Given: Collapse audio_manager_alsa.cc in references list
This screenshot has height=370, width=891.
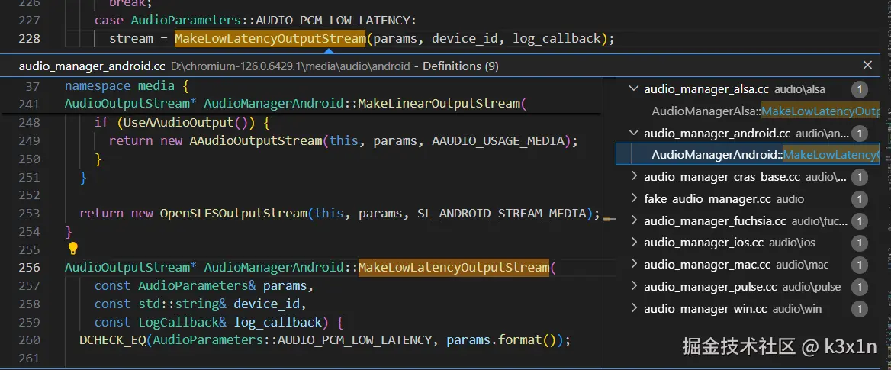Looking at the screenshot, I should (x=634, y=89).
